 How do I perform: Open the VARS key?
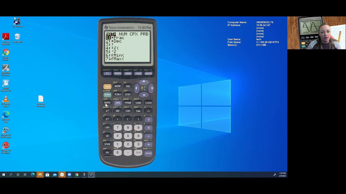[x=138, y=103]
